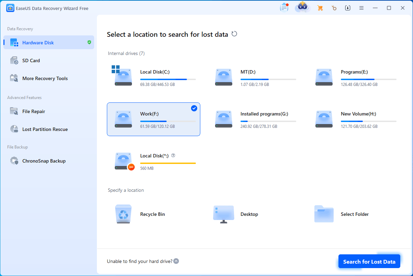413x276 pixels.
Task: Click the File Repair folder icon
Action: pos(14,111)
